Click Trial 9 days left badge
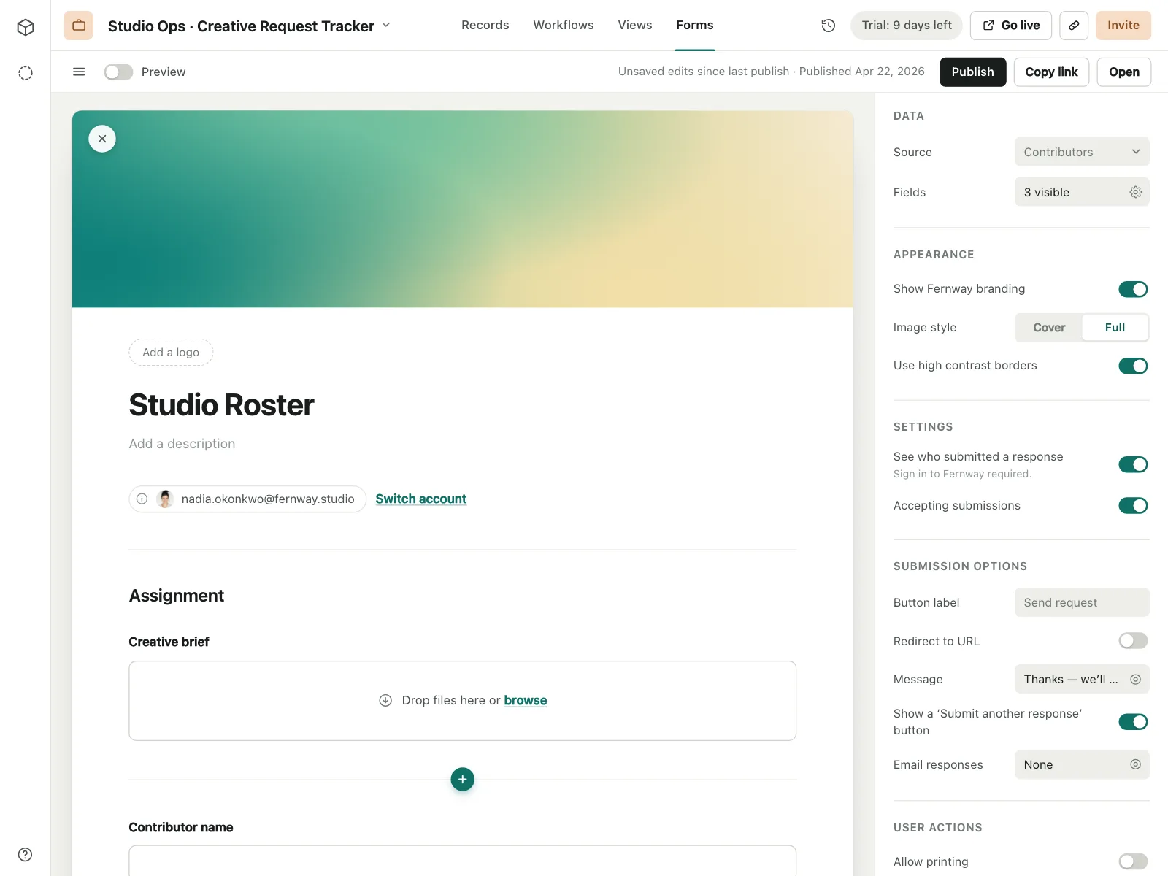The height and width of the screenshot is (876, 1168). (907, 26)
